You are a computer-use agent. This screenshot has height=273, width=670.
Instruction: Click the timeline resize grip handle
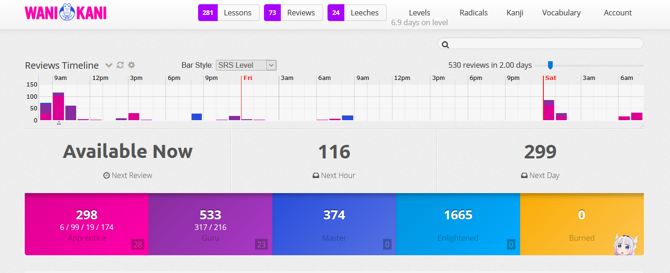point(641,126)
